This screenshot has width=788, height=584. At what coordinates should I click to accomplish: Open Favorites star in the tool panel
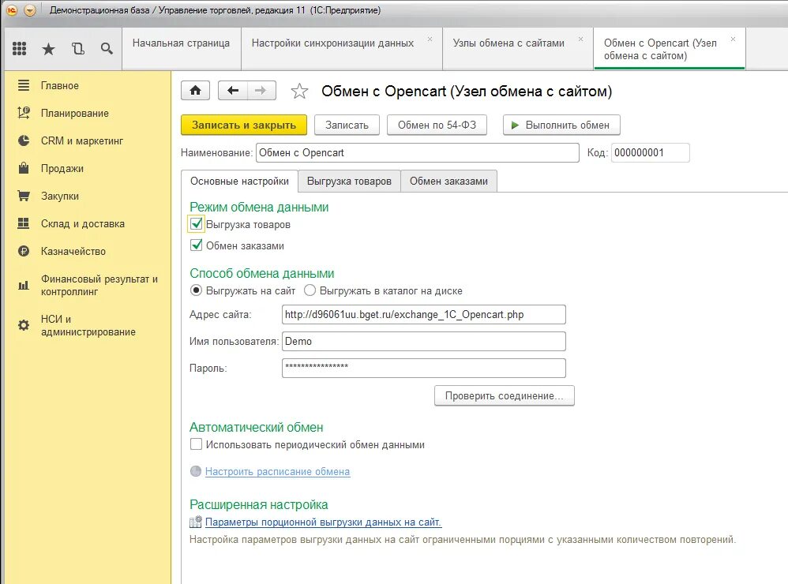pyautogui.click(x=48, y=49)
